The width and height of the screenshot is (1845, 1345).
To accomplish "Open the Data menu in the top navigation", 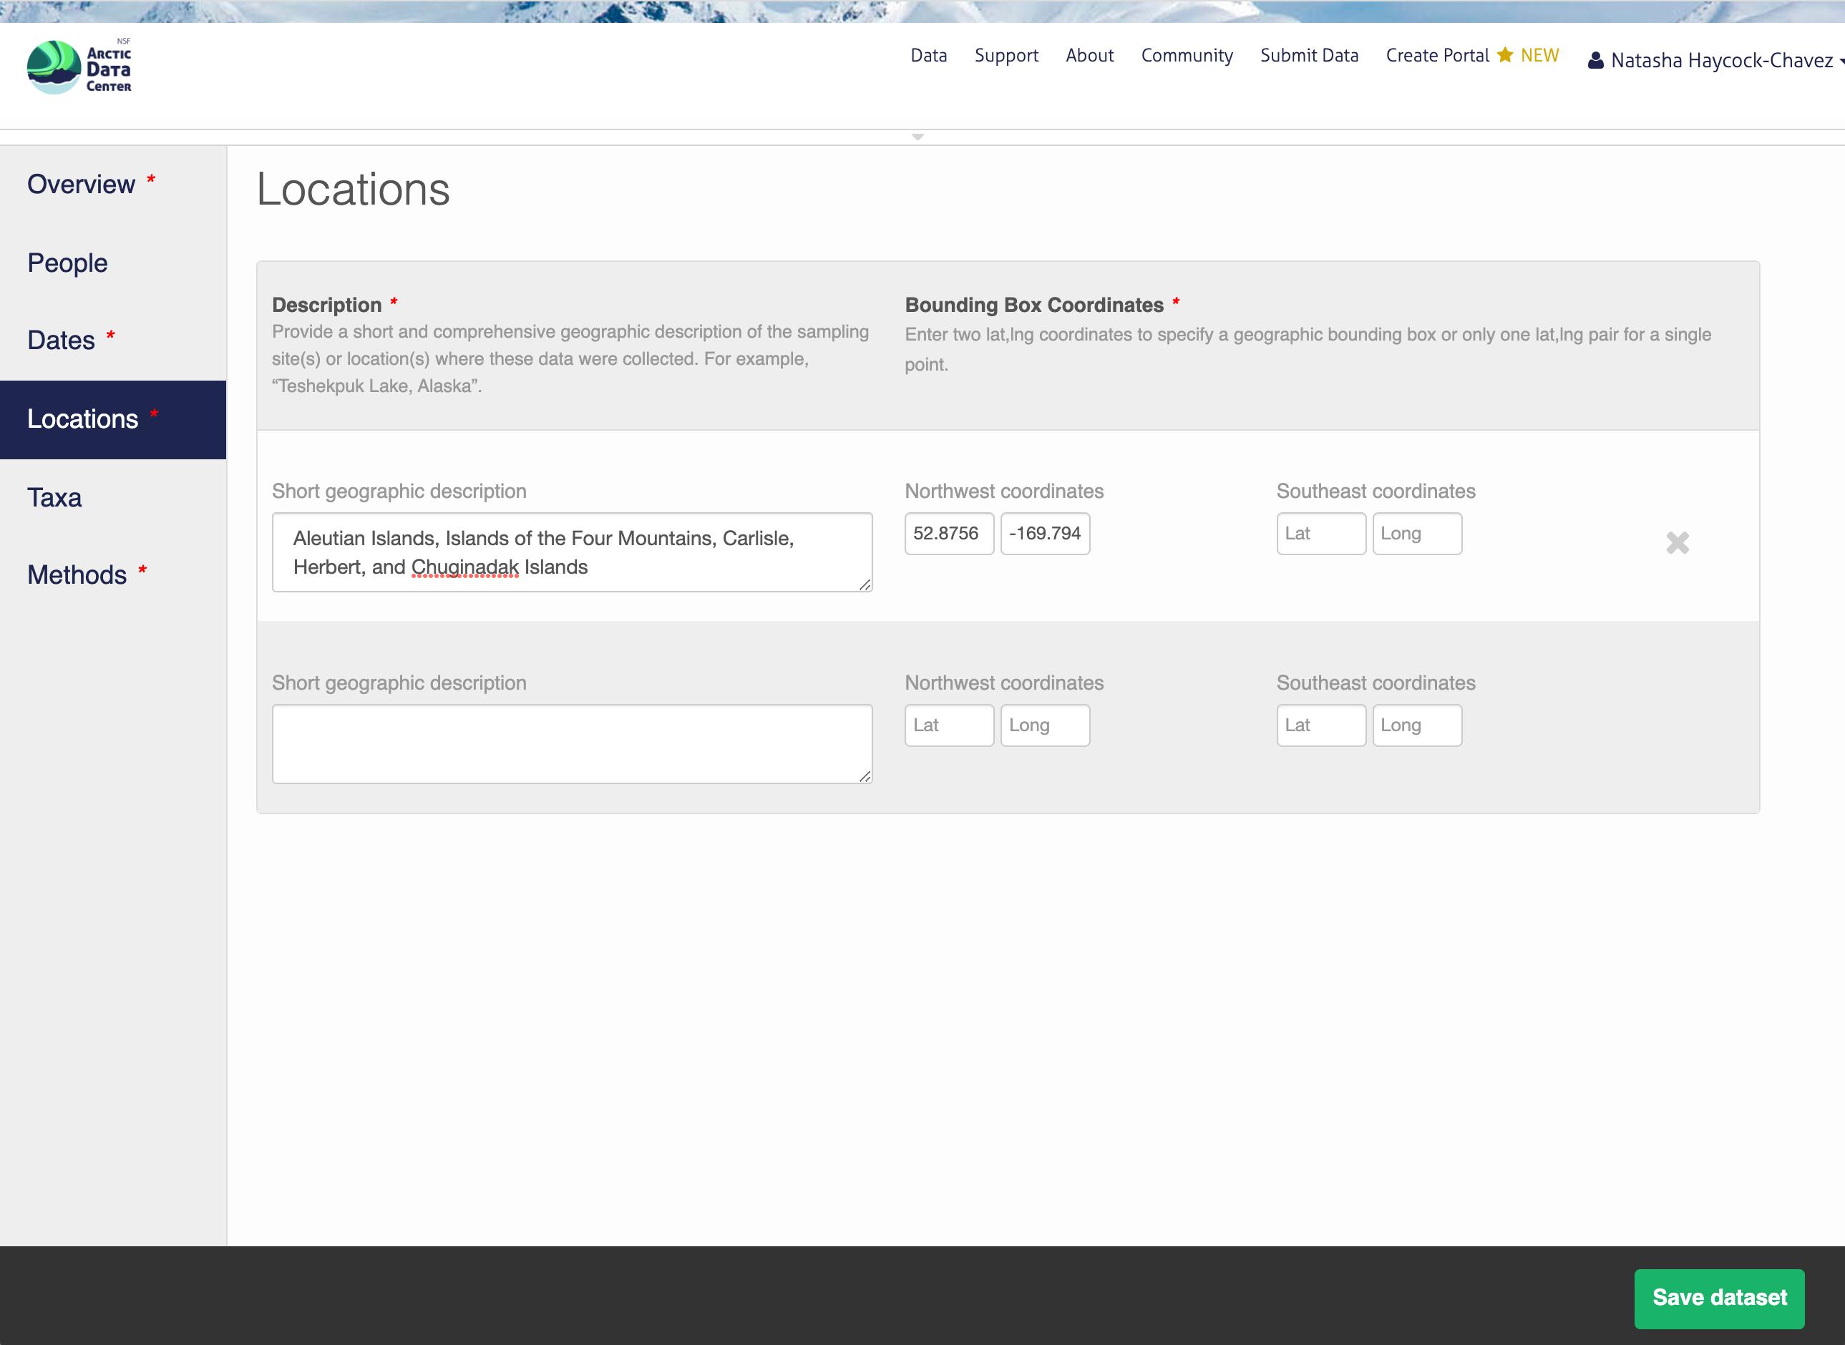I will (928, 55).
